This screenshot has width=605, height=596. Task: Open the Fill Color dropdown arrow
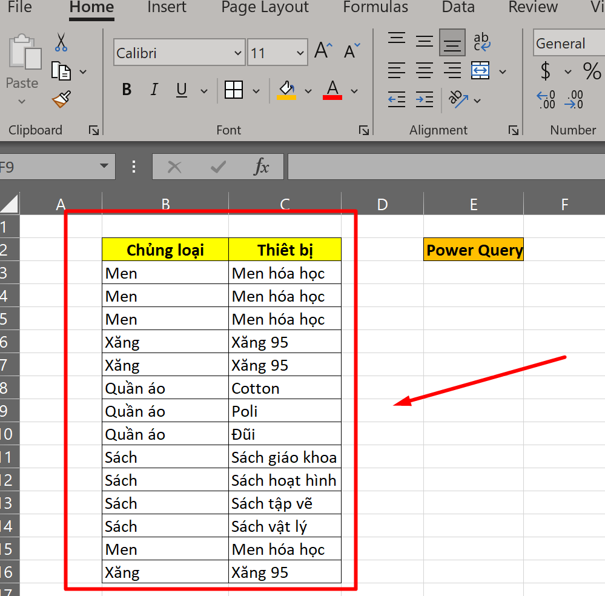[x=308, y=90]
